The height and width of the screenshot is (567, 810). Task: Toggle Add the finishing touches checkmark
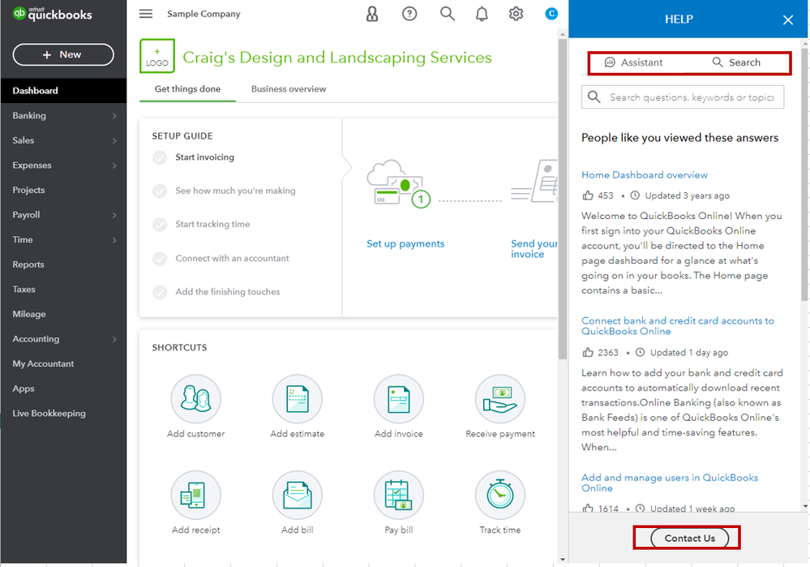click(161, 292)
